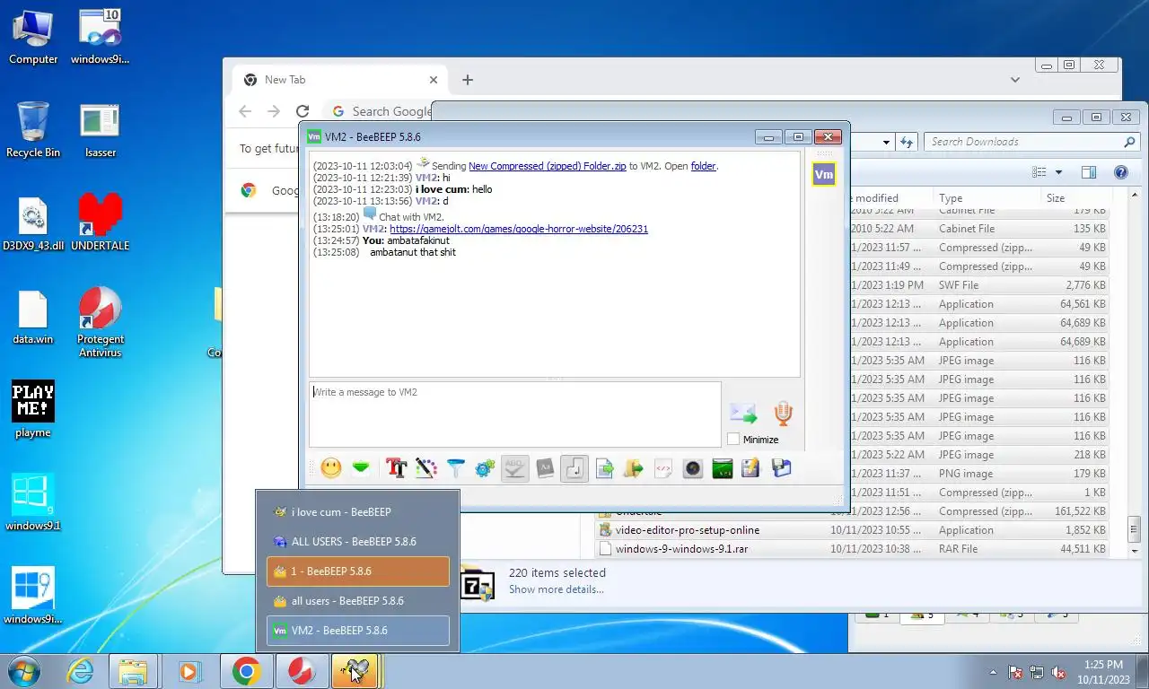The image size is (1149, 689).
Task: Open the 'folder' link in chat log
Action: [x=703, y=166]
